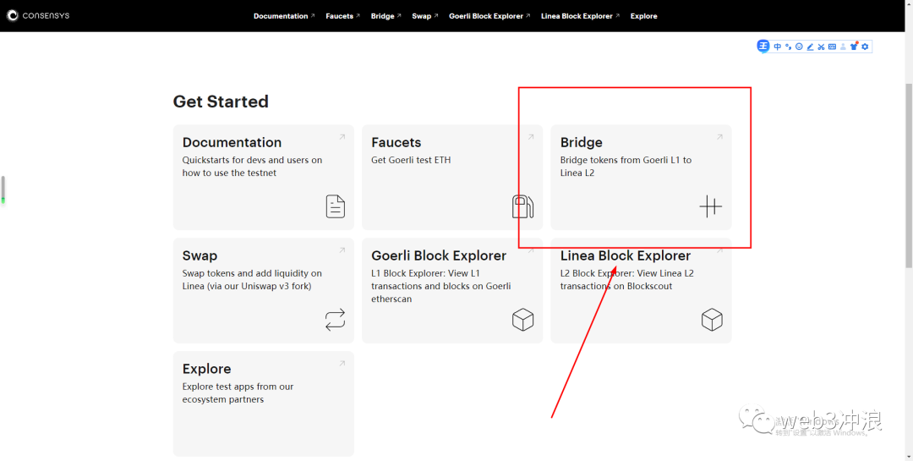Click the "Get Started" heading

[x=221, y=102]
